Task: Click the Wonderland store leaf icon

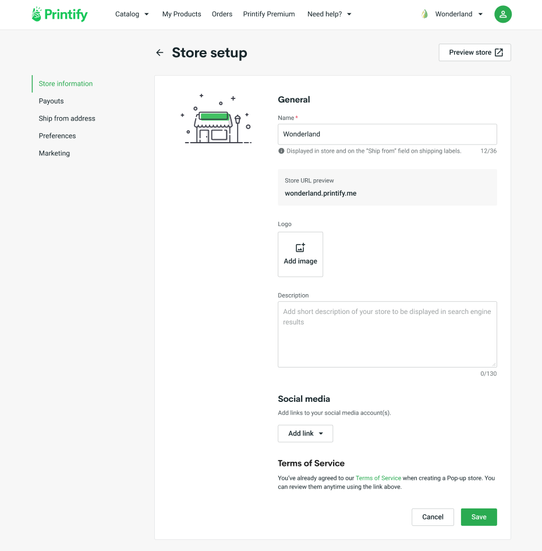Action: point(424,14)
